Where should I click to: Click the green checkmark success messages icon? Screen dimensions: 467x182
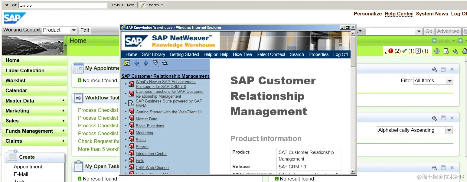click(404, 51)
